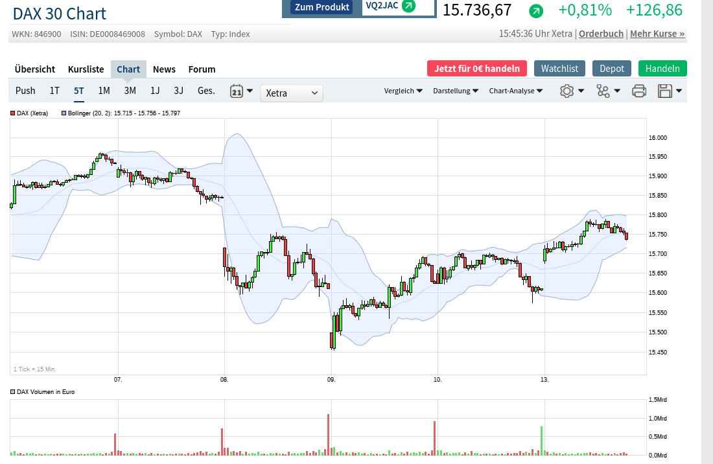Click the Symbol: DAX text

coord(178,34)
